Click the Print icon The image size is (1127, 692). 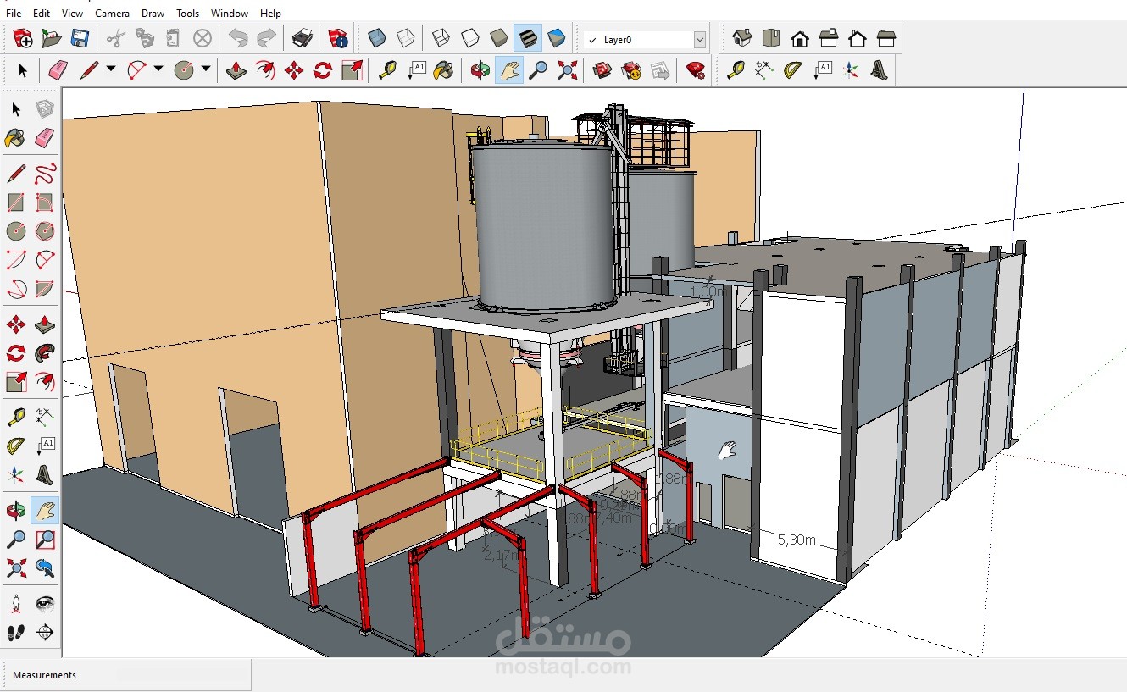pos(302,38)
